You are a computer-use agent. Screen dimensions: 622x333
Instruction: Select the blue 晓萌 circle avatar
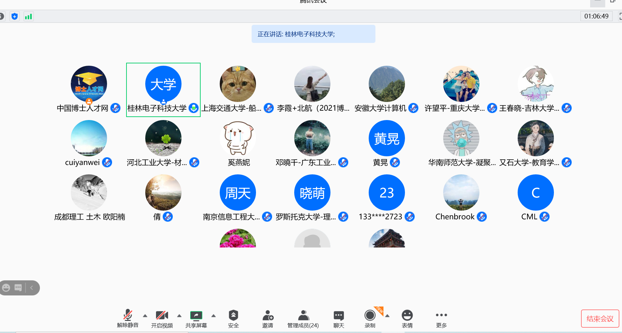pyautogui.click(x=312, y=192)
